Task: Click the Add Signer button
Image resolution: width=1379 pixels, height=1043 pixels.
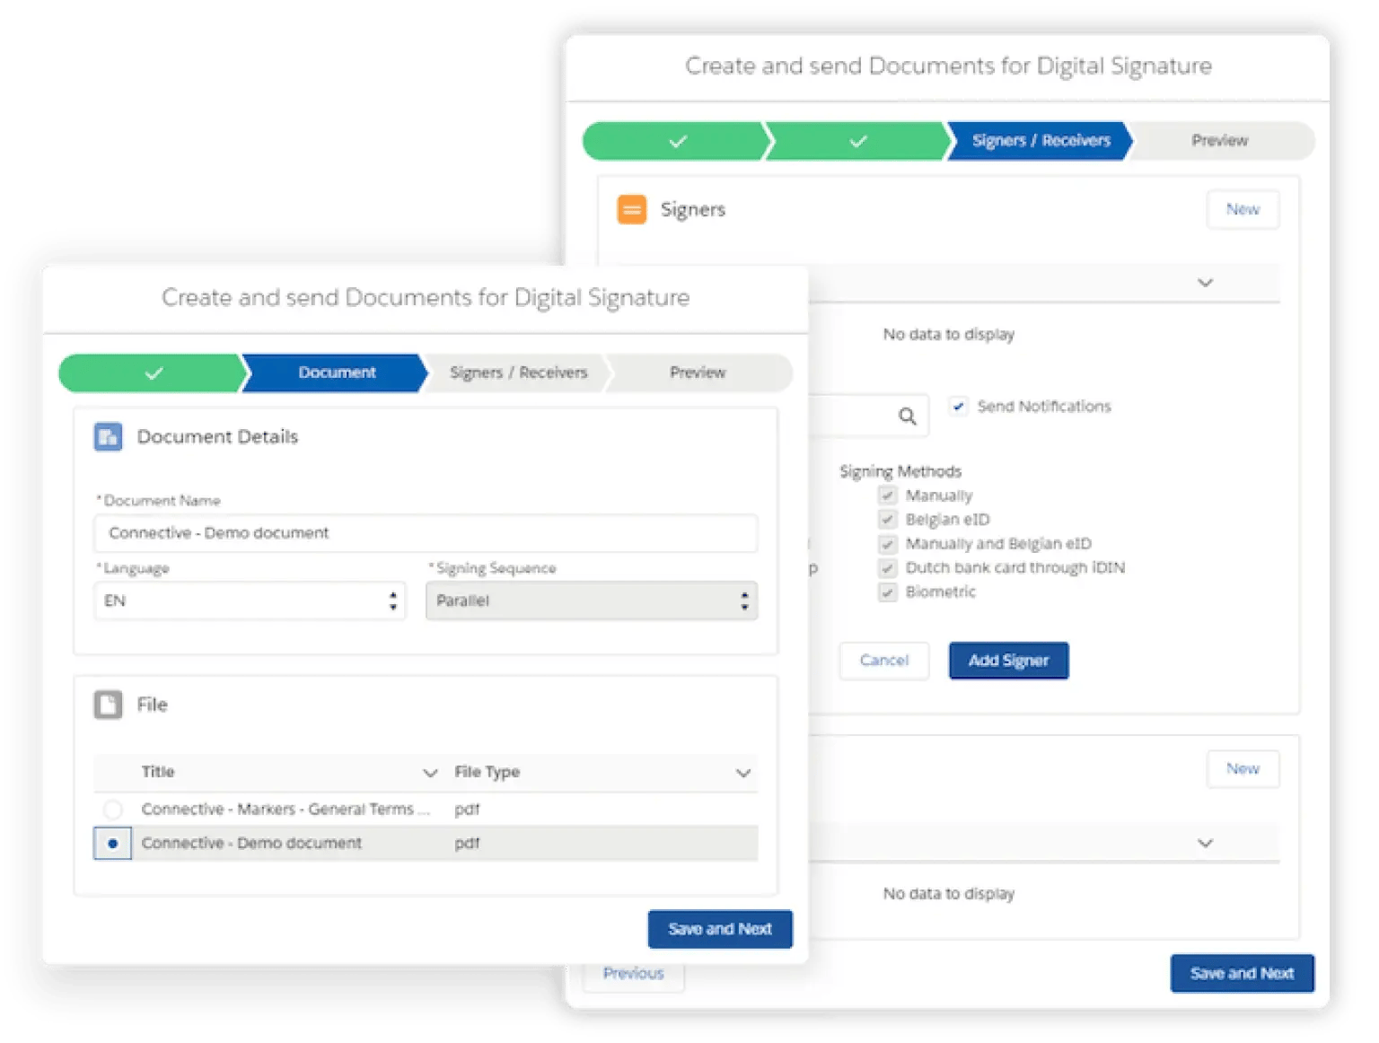Action: 1008,661
